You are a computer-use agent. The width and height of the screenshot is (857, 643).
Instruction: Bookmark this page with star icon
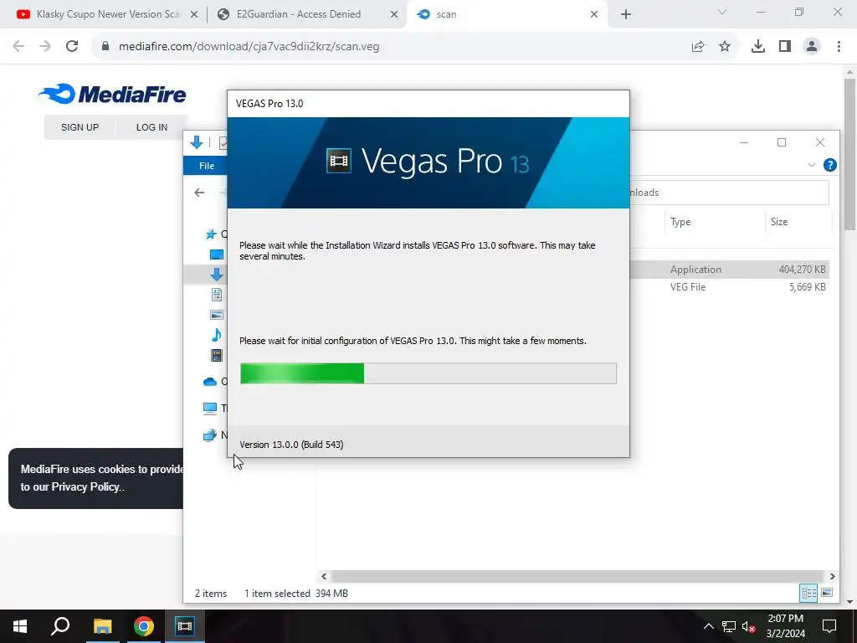click(725, 47)
